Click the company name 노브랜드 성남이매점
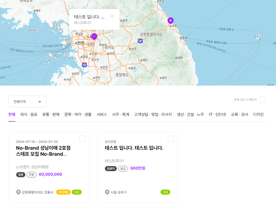The image size is (276, 210). pyautogui.click(x=32, y=167)
